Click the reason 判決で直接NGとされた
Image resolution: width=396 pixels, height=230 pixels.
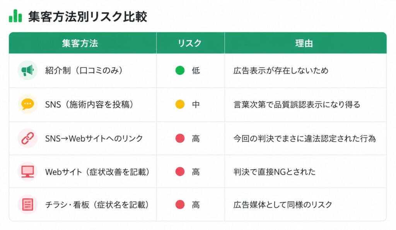click(275, 172)
